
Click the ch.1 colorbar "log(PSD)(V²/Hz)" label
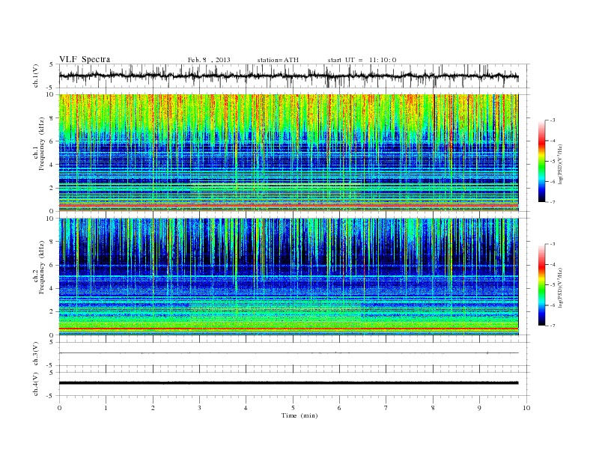560,164
